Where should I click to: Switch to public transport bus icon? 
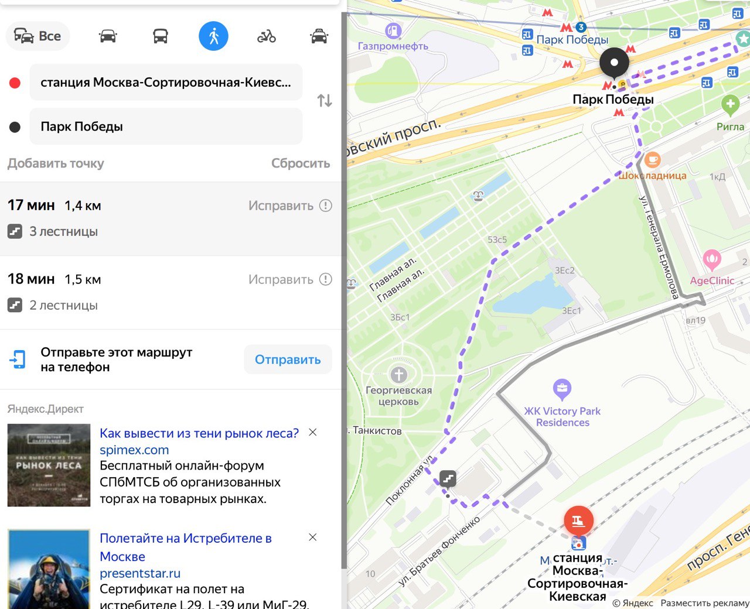161,36
